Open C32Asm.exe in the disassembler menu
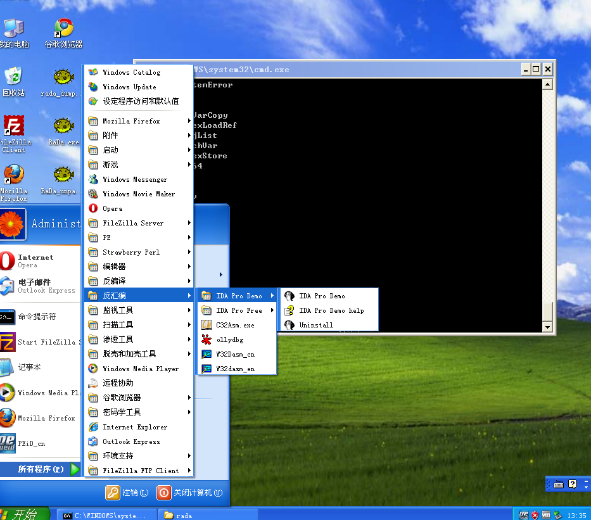 click(234, 325)
